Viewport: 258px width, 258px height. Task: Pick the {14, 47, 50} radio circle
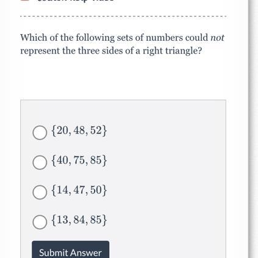point(40,192)
